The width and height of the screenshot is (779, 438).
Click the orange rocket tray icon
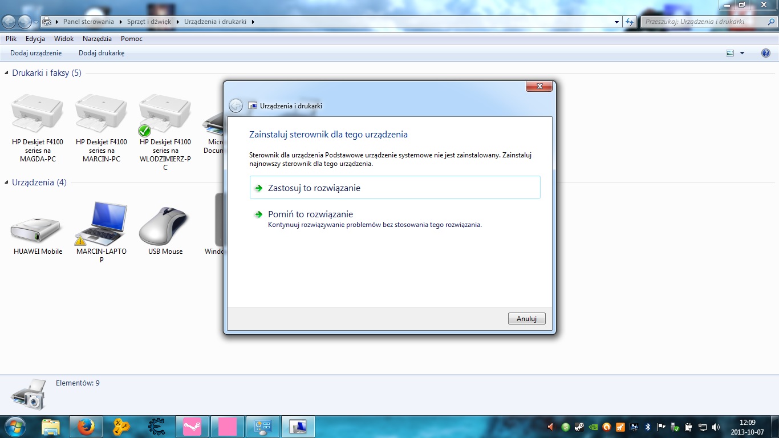pos(620,427)
